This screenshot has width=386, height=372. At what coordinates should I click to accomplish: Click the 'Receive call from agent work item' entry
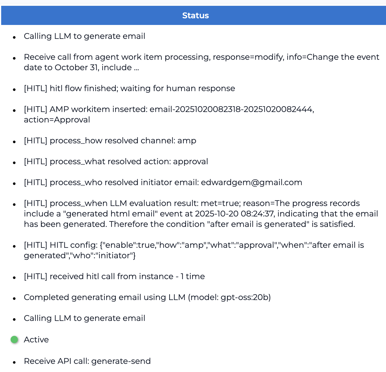point(201,62)
